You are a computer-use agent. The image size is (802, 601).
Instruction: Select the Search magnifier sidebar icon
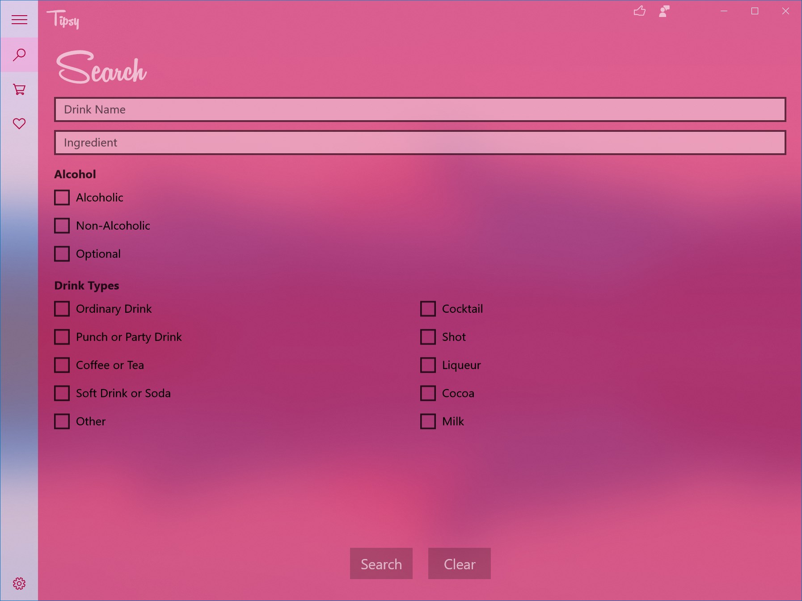pyautogui.click(x=19, y=55)
